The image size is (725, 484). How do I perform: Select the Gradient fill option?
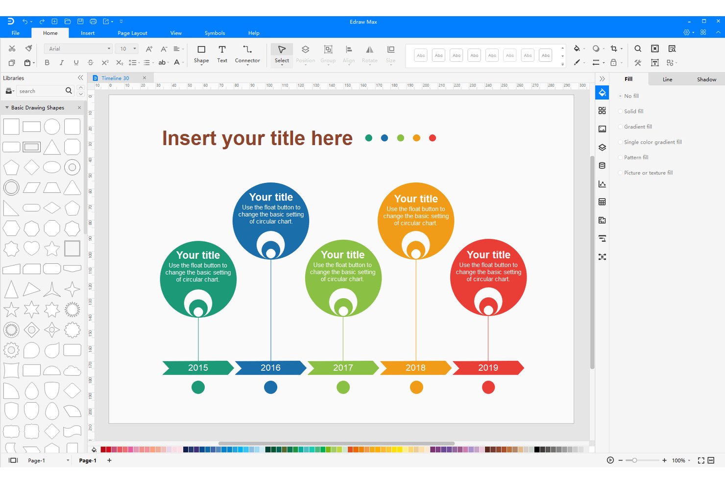click(x=635, y=127)
